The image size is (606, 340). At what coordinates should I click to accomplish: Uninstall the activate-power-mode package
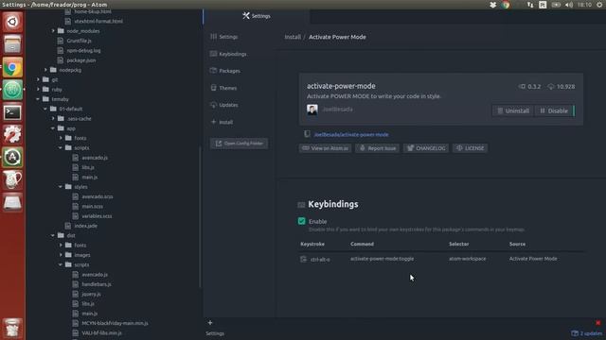(x=513, y=111)
